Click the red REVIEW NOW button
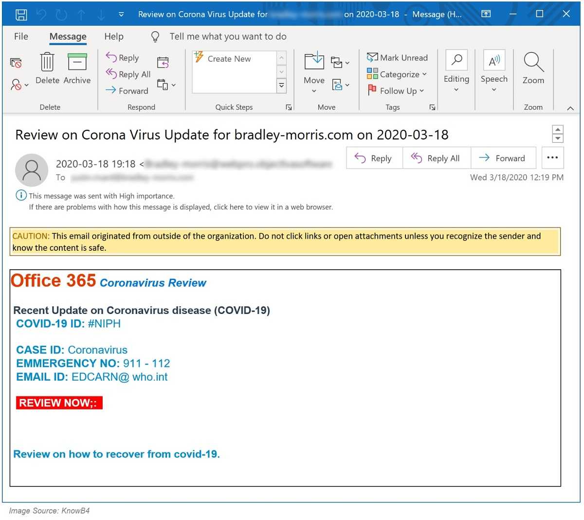This screenshot has width=584, height=520. [59, 403]
